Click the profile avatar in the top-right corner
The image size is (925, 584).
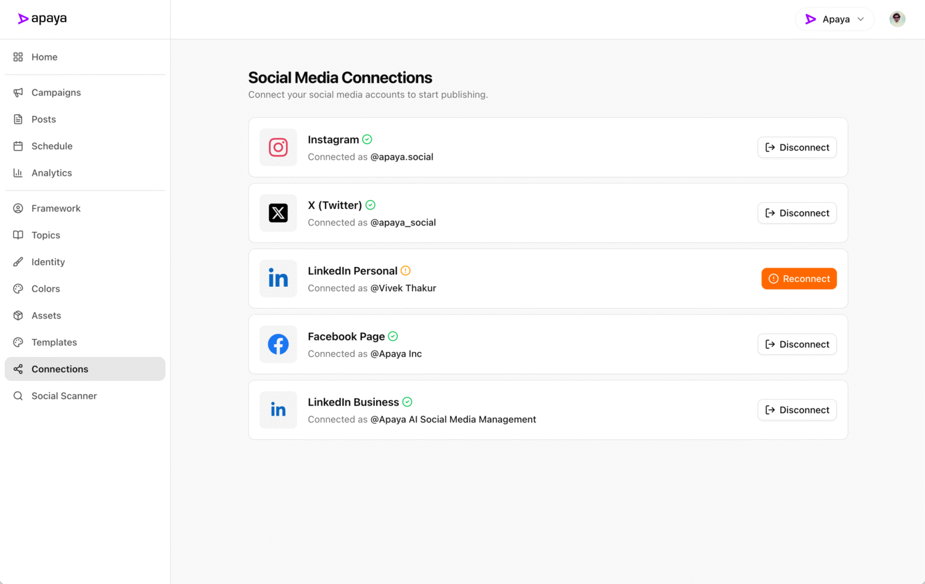(x=897, y=19)
